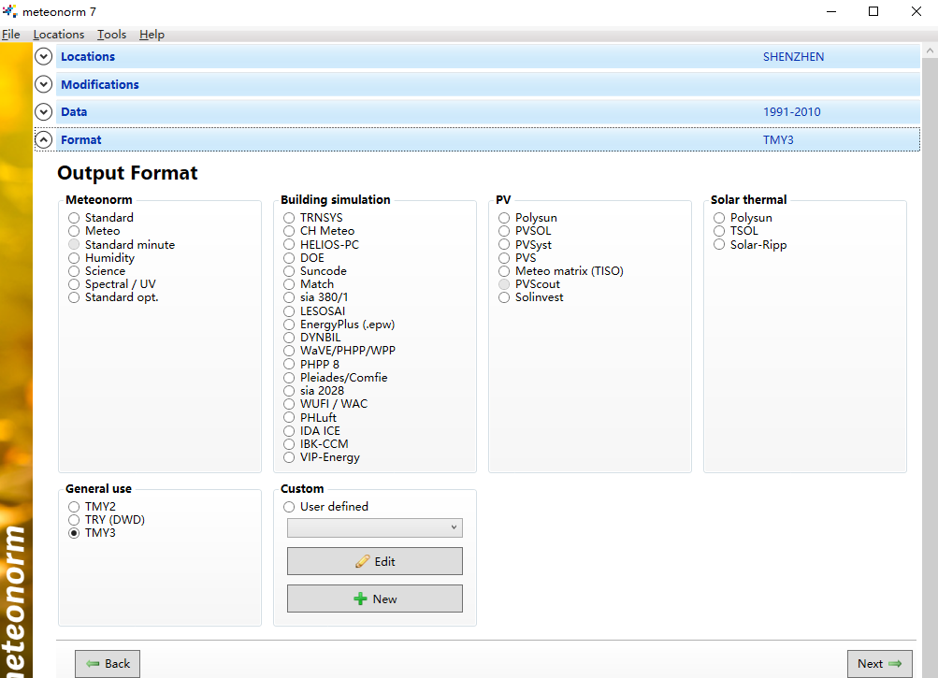This screenshot has height=678, width=938.
Task: Click the SHENZHEN location header value
Action: coord(793,57)
